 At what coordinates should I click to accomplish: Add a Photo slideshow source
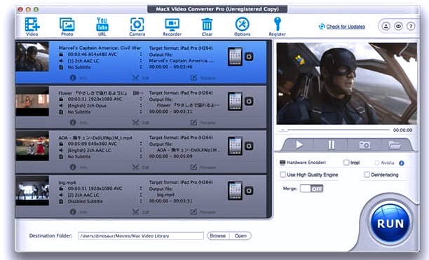point(67,26)
